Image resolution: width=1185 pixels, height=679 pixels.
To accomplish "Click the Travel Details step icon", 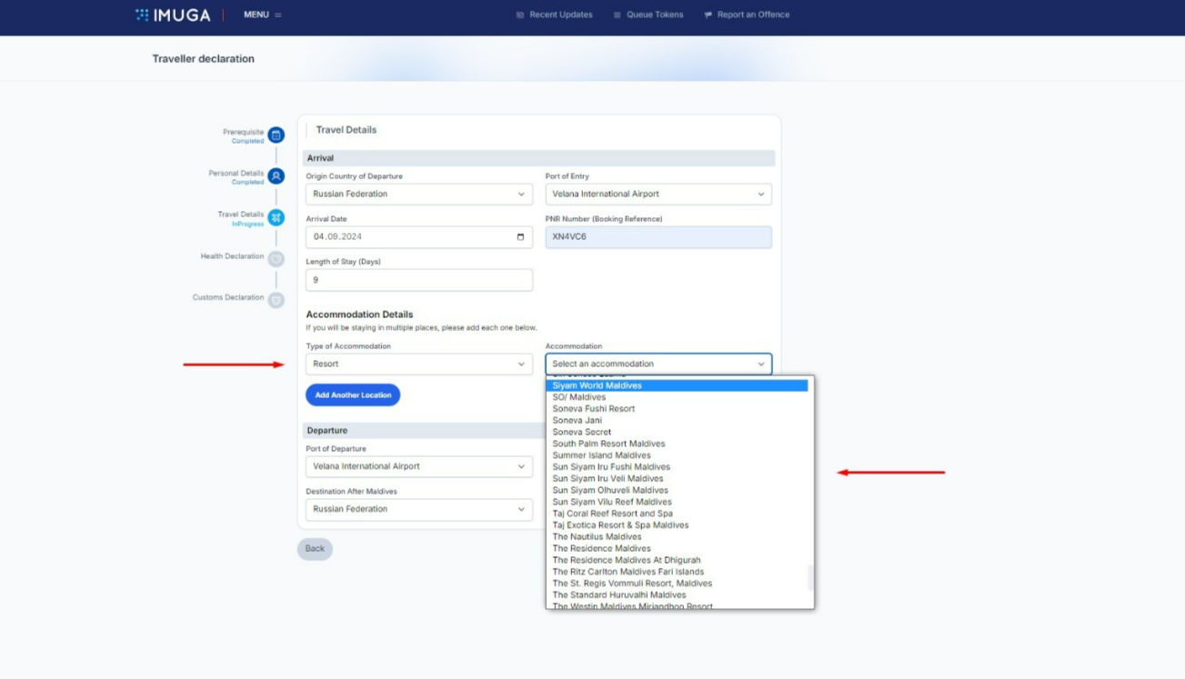I will click(x=276, y=218).
